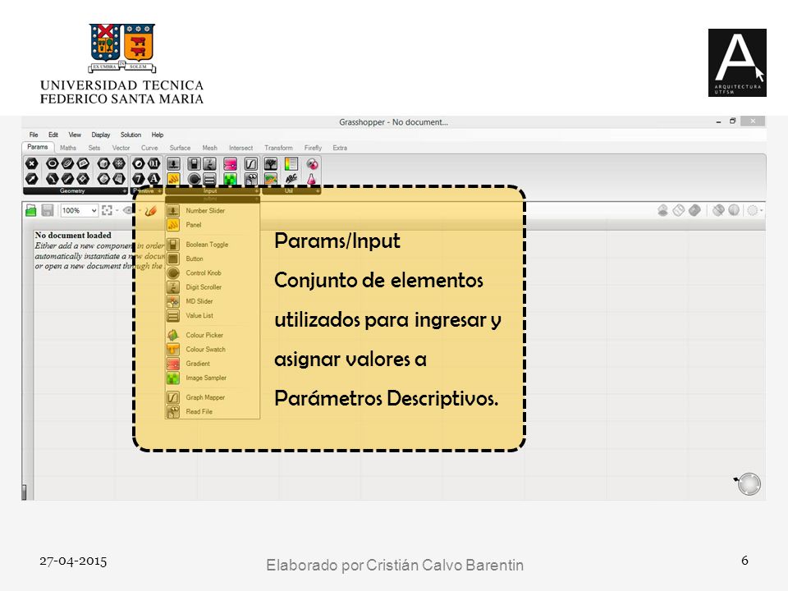Screen dimensions: 788x591
Task: Click the Boolean primitive icon beside 0.1
Action: point(139,164)
